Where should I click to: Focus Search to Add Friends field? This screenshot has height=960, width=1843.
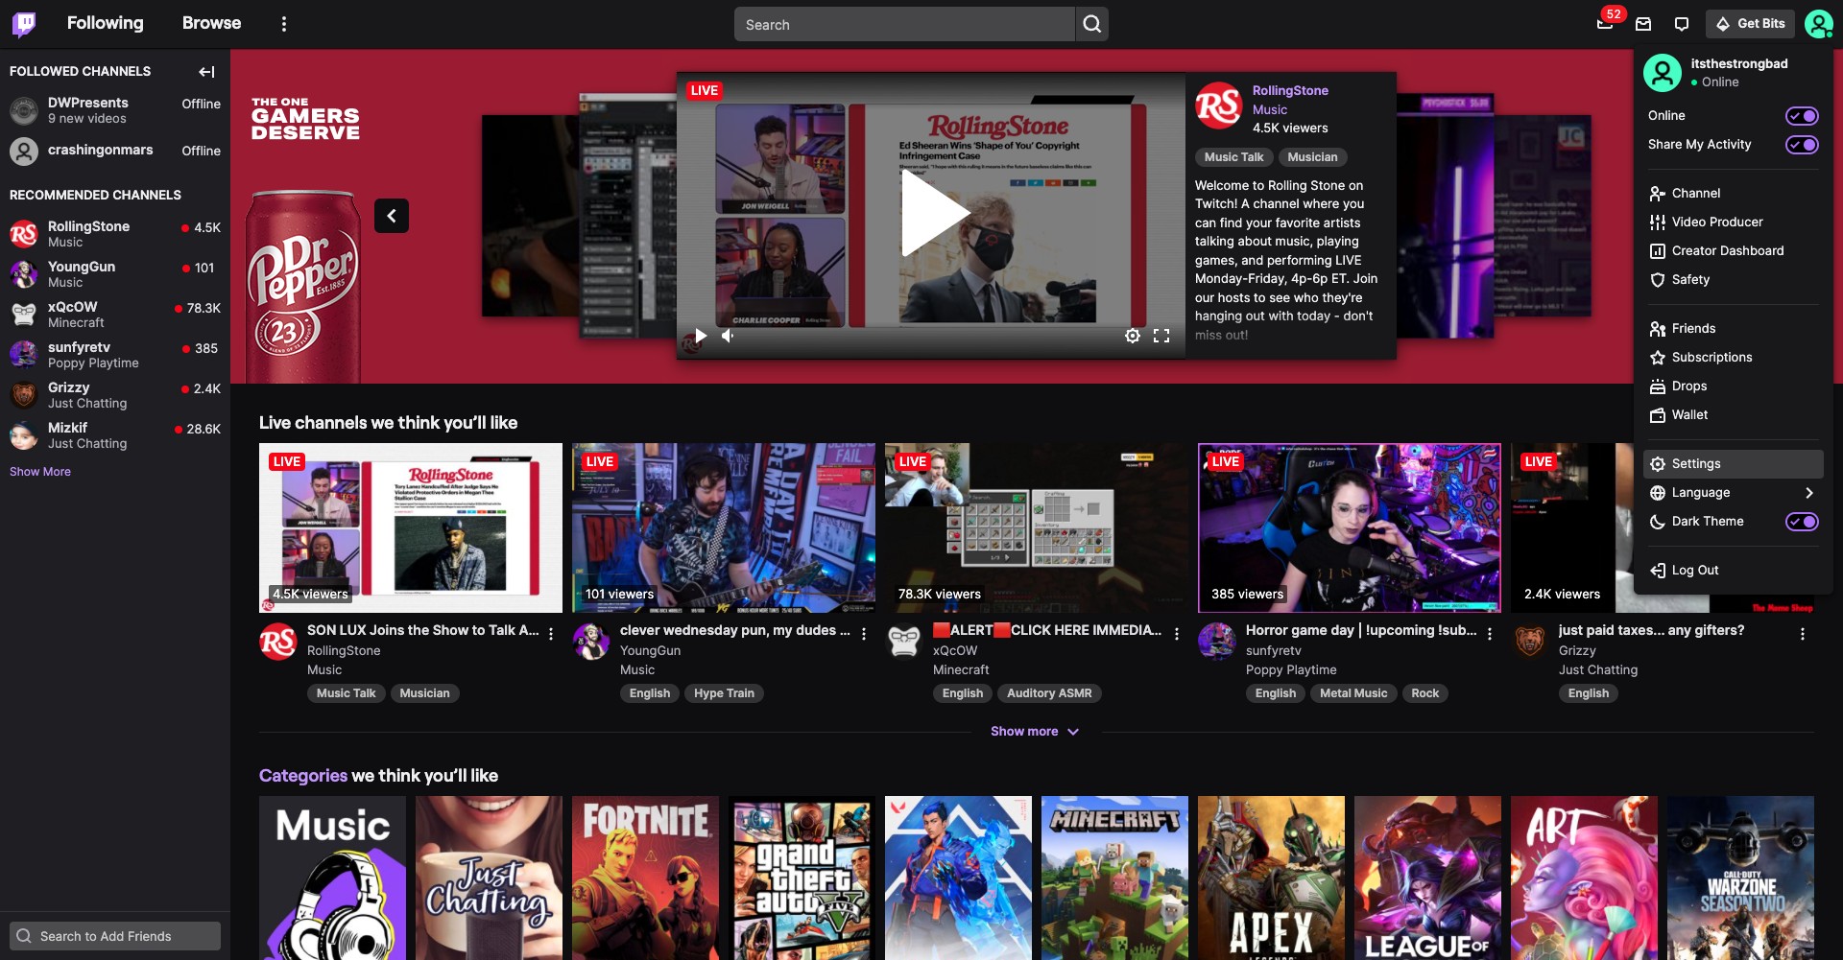coord(115,936)
